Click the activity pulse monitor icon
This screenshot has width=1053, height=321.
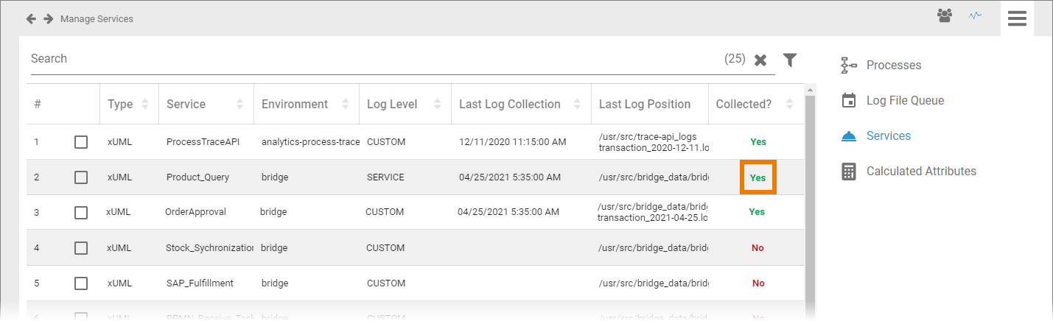pos(976,15)
